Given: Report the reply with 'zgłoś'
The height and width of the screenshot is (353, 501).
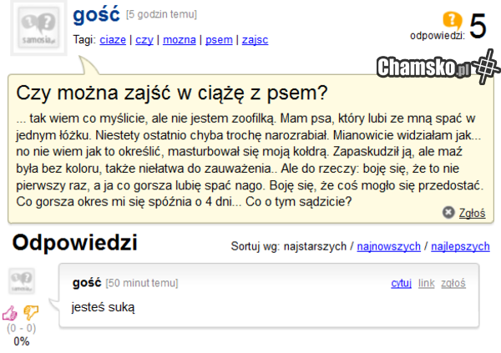Looking at the screenshot, I should (x=453, y=284).
